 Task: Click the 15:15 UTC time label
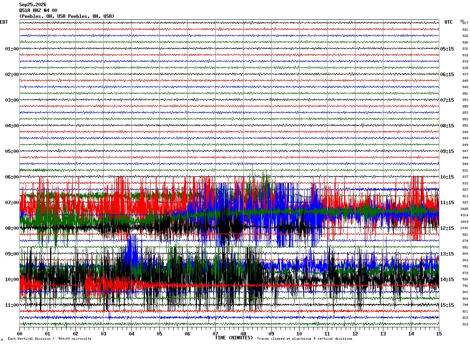tap(447, 305)
